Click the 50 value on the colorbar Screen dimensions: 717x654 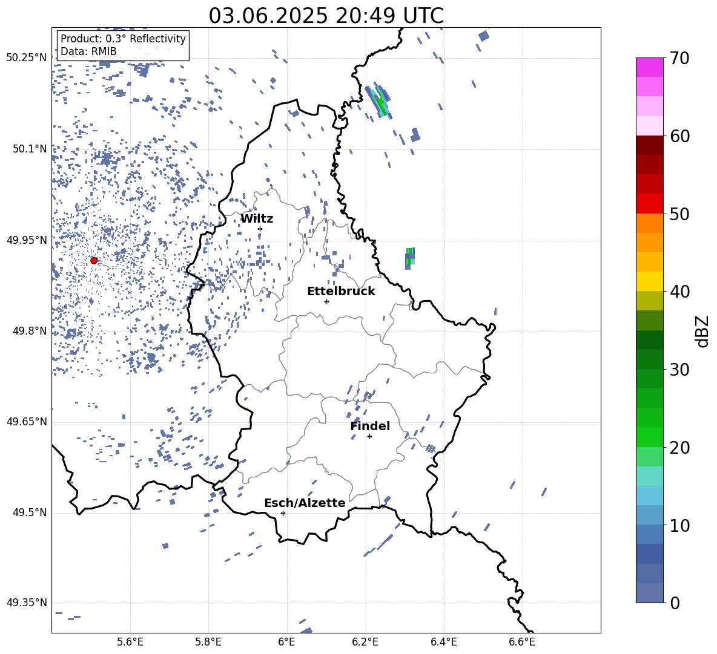point(679,214)
